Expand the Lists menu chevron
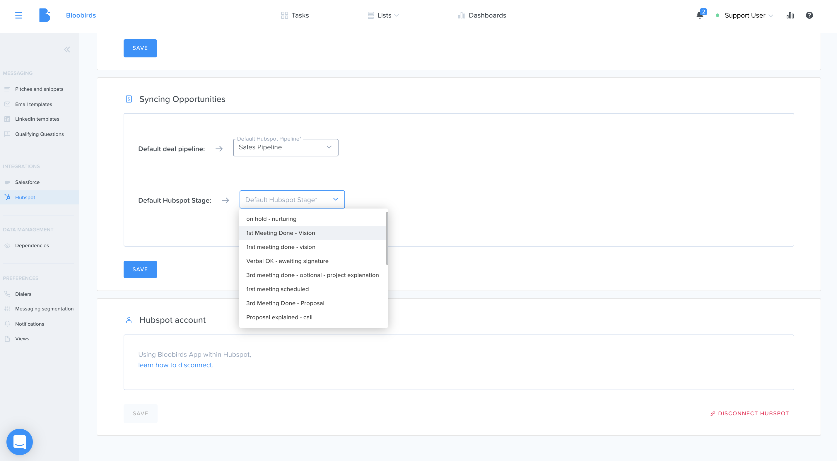Image resolution: width=837 pixels, height=461 pixels. (397, 15)
